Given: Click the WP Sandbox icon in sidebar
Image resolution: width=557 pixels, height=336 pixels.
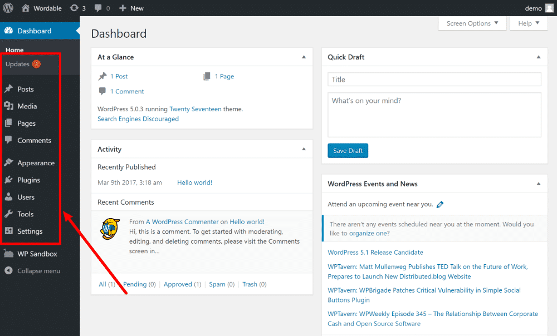Looking at the screenshot, I should 8,253.
